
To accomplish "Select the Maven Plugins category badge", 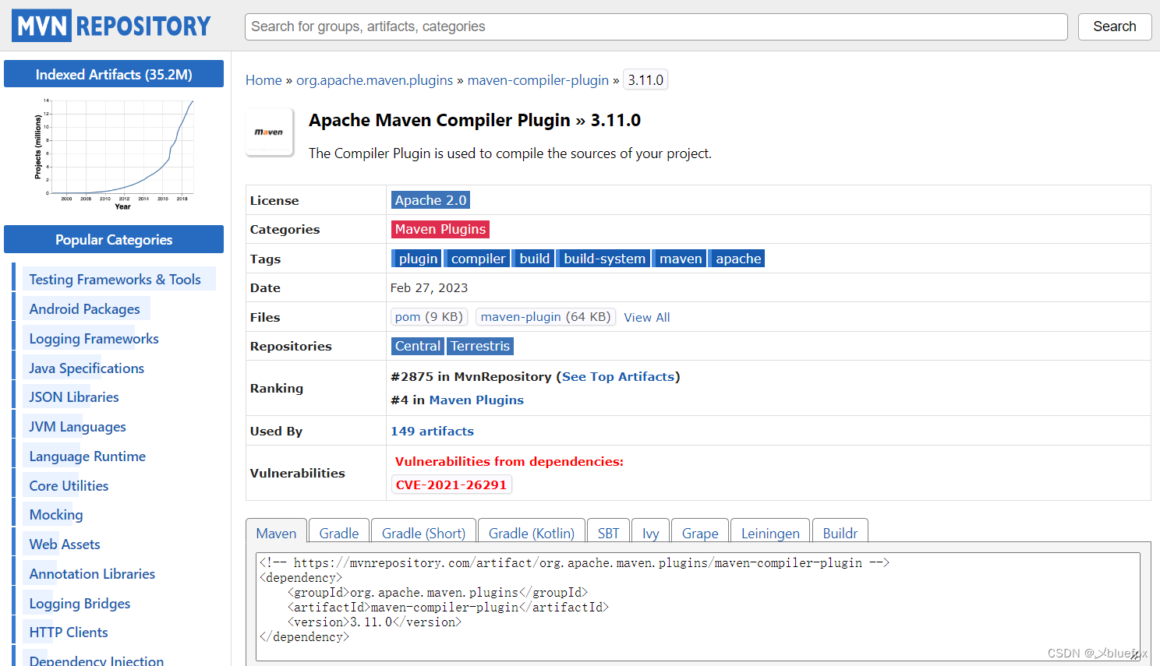I will 440,229.
